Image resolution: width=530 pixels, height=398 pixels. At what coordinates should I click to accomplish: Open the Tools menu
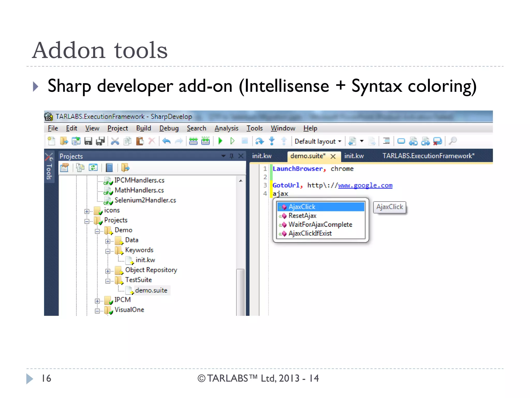point(255,128)
